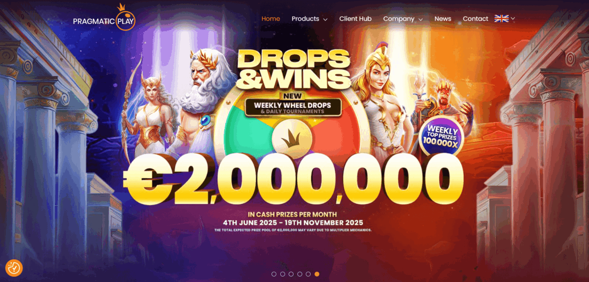Go to the Home menu item

(x=271, y=19)
